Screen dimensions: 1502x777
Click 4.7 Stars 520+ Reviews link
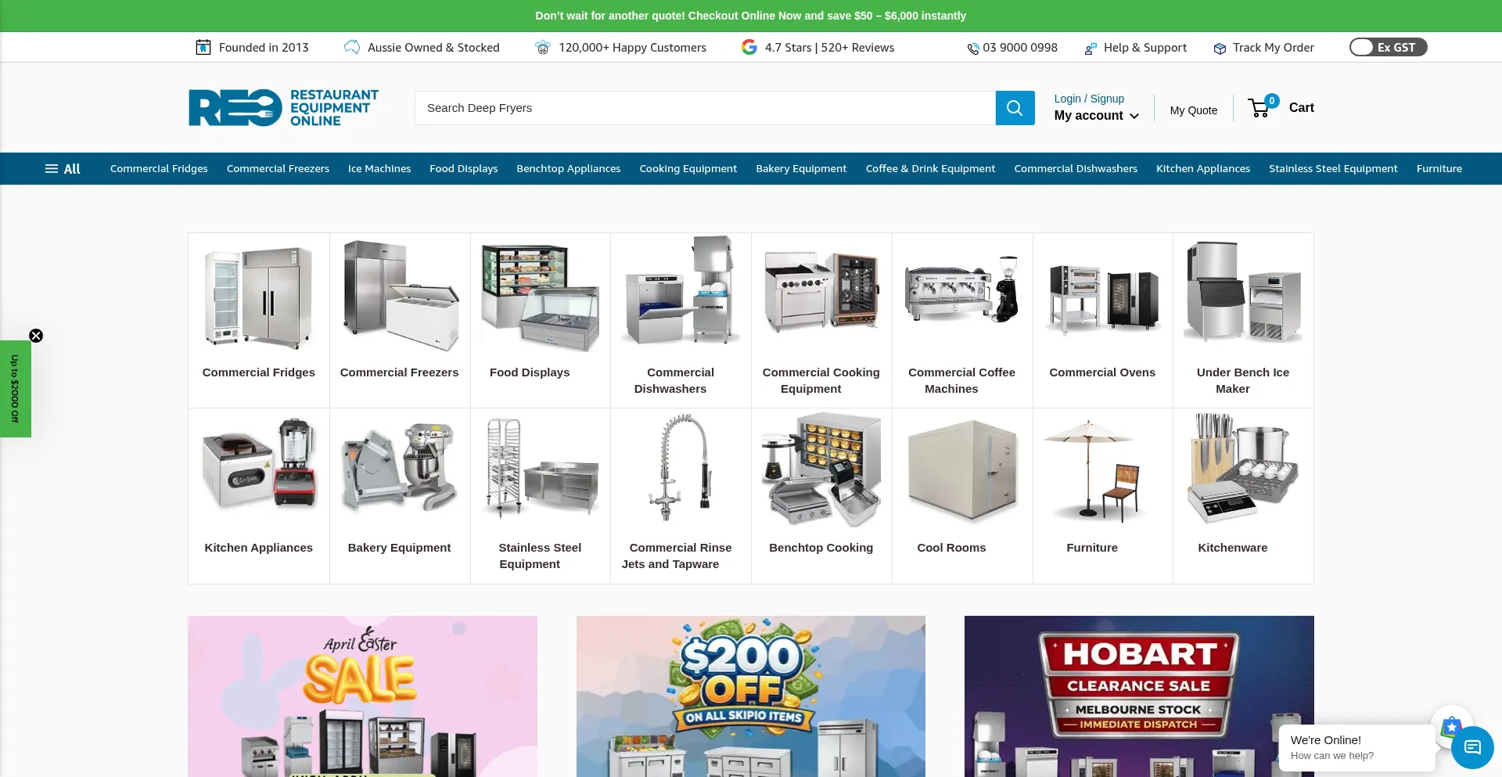[829, 48]
